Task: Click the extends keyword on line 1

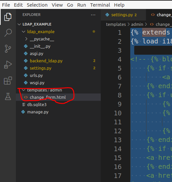Action: coord(156,32)
